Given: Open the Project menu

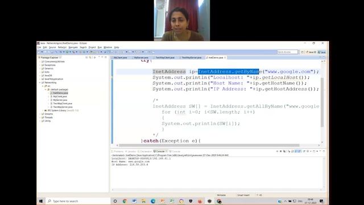Looking at the screenshot, I should pyautogui.click(x=92, y=47).
